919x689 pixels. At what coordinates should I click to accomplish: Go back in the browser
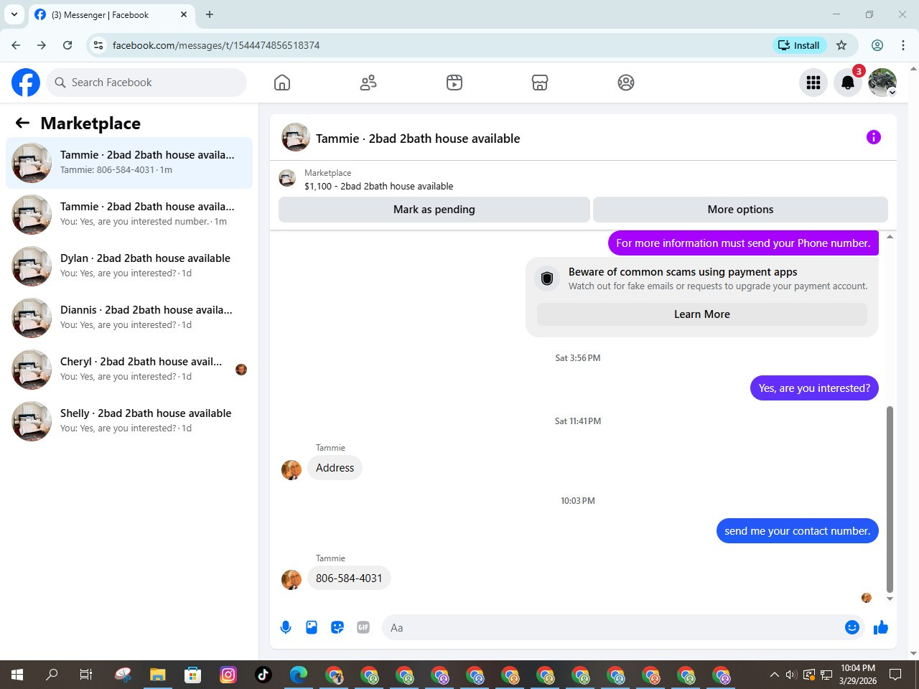click(16, 45)
